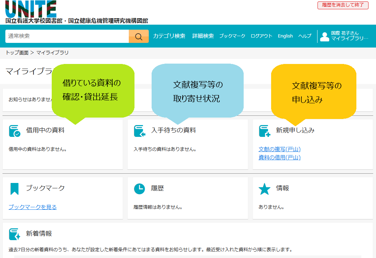Open the 文献の複写(戸山) link

[280, 149]
